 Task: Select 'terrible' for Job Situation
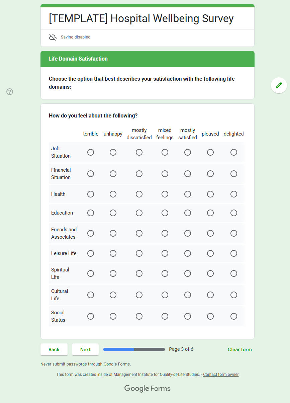(91, 152)
